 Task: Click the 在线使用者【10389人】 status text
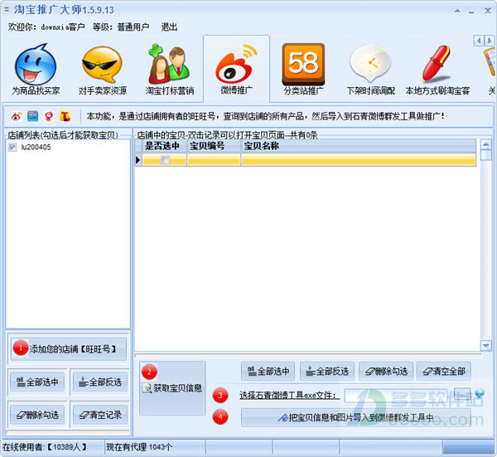tap(45, 447)
